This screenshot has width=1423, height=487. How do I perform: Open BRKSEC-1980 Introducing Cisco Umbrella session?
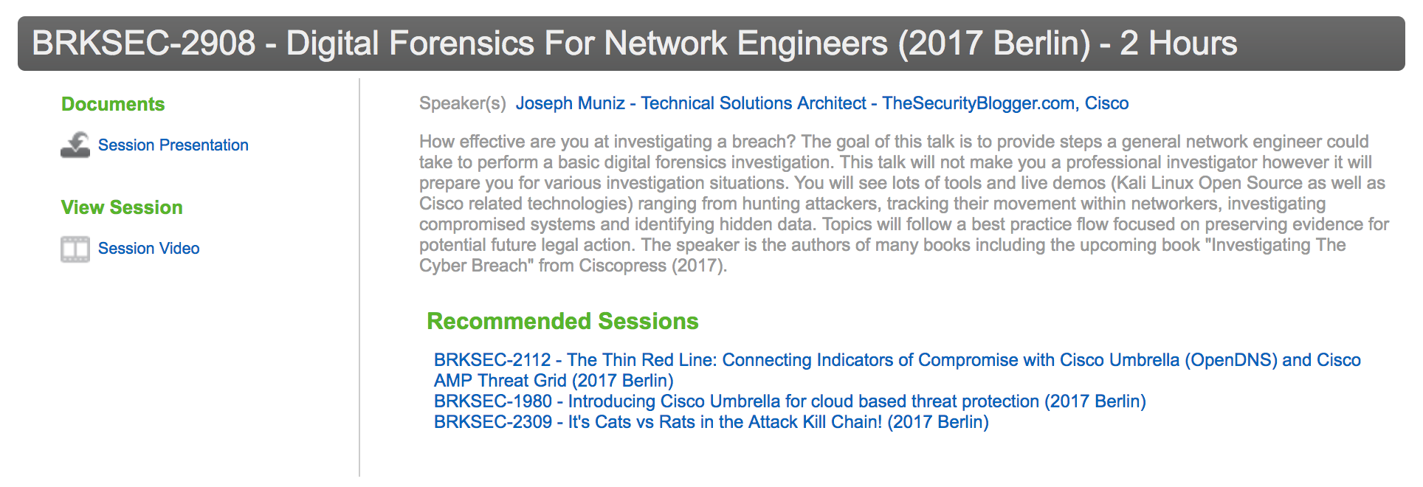[789, 401]
